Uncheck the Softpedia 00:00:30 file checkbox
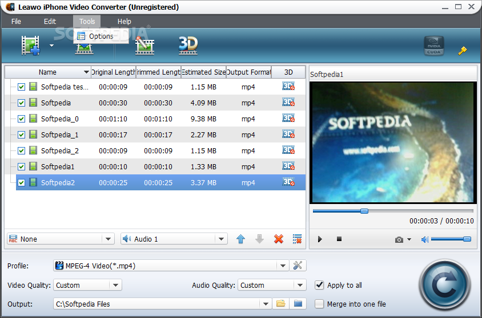 pyautogui.click(x=21, y=103)
